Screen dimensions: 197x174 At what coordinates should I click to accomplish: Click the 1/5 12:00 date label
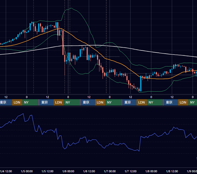pos(48,171)
